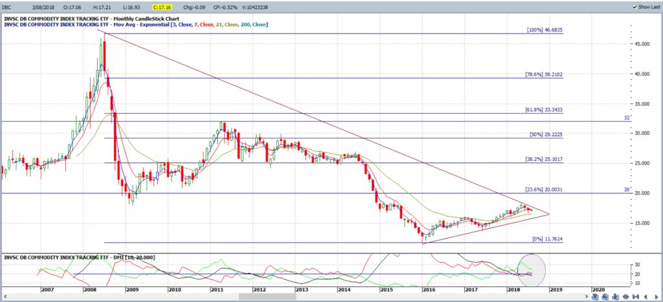Click the 2008 year label on time axis
The width and height of the screenshot is (663, 302).
(89, 290)
